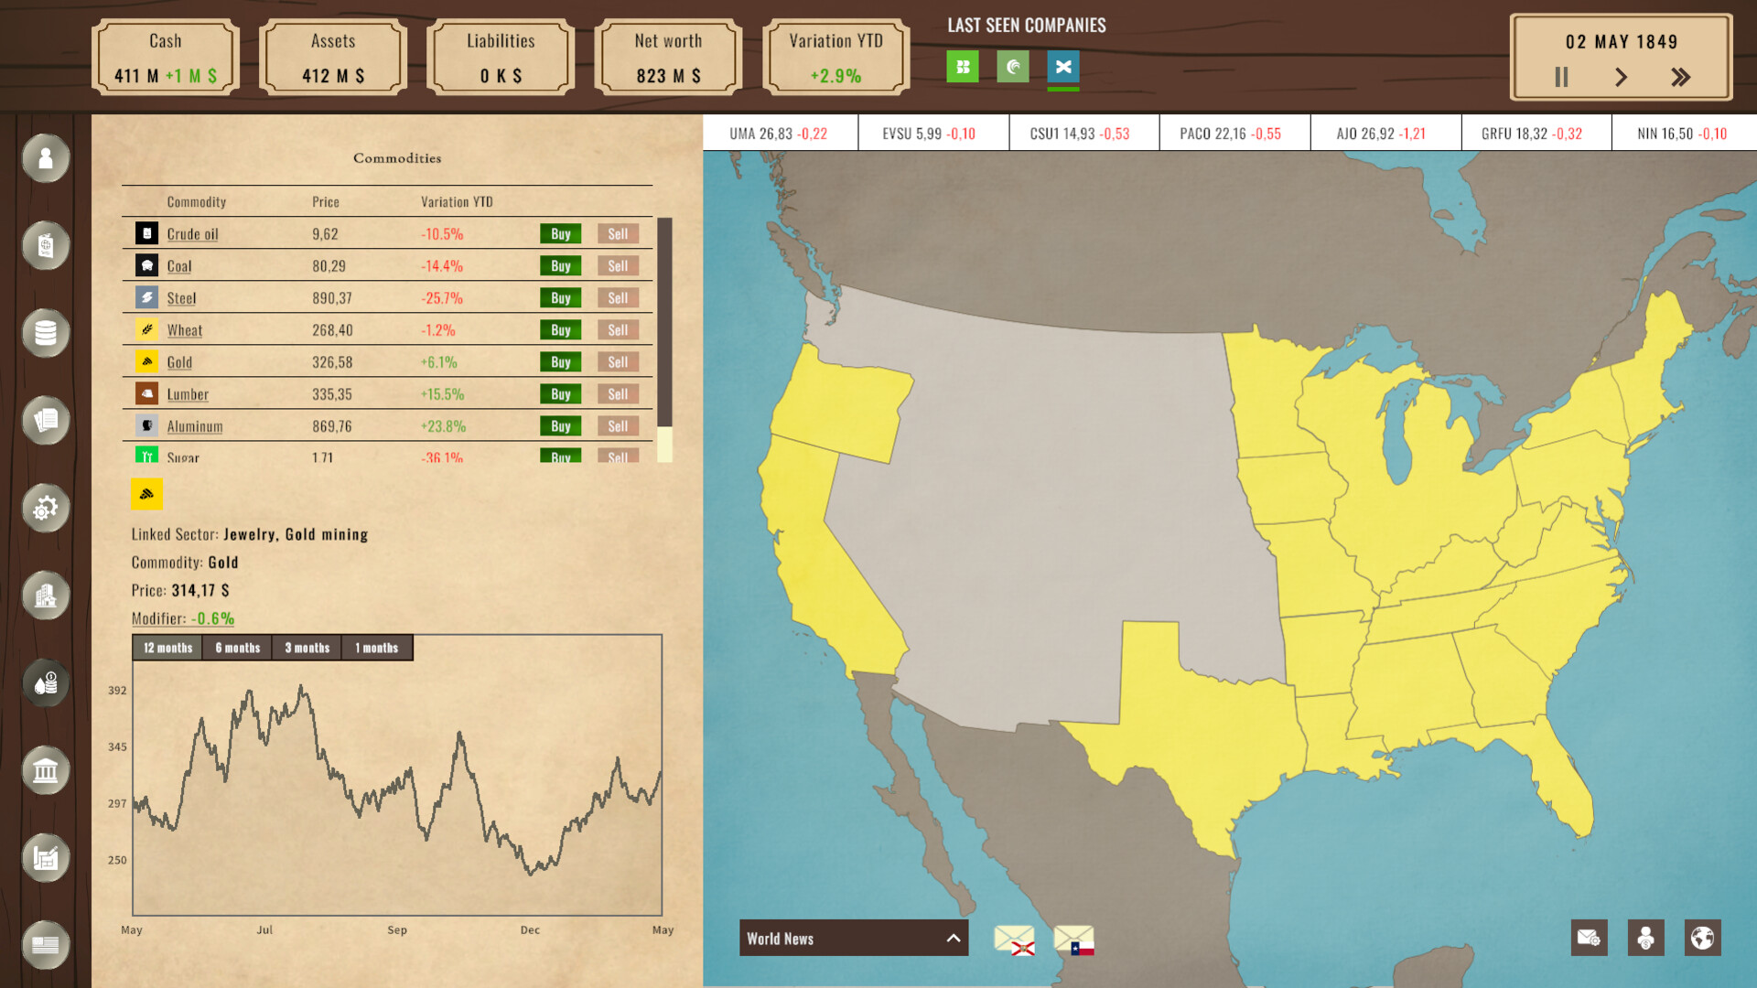1757x988 pixels.
Task: Open the envelope with the Texas flag
Action: point(1073,938)
